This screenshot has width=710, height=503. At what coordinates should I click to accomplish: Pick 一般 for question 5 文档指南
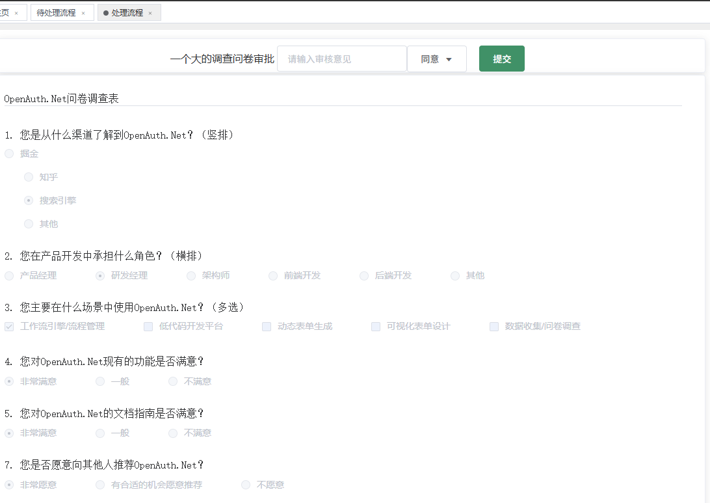[x=100, y=433]
